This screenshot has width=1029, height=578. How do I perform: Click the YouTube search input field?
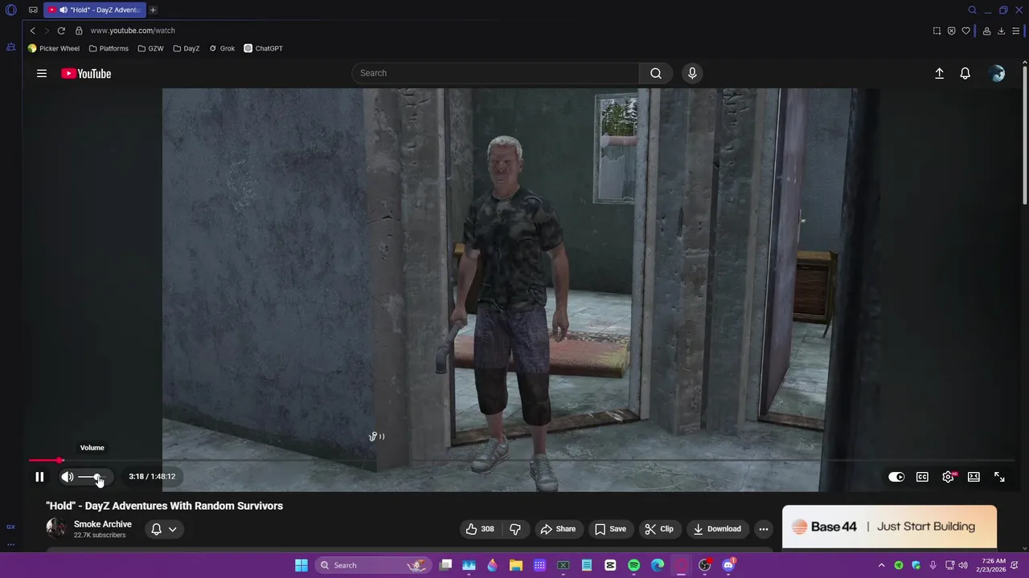[495, 73]
